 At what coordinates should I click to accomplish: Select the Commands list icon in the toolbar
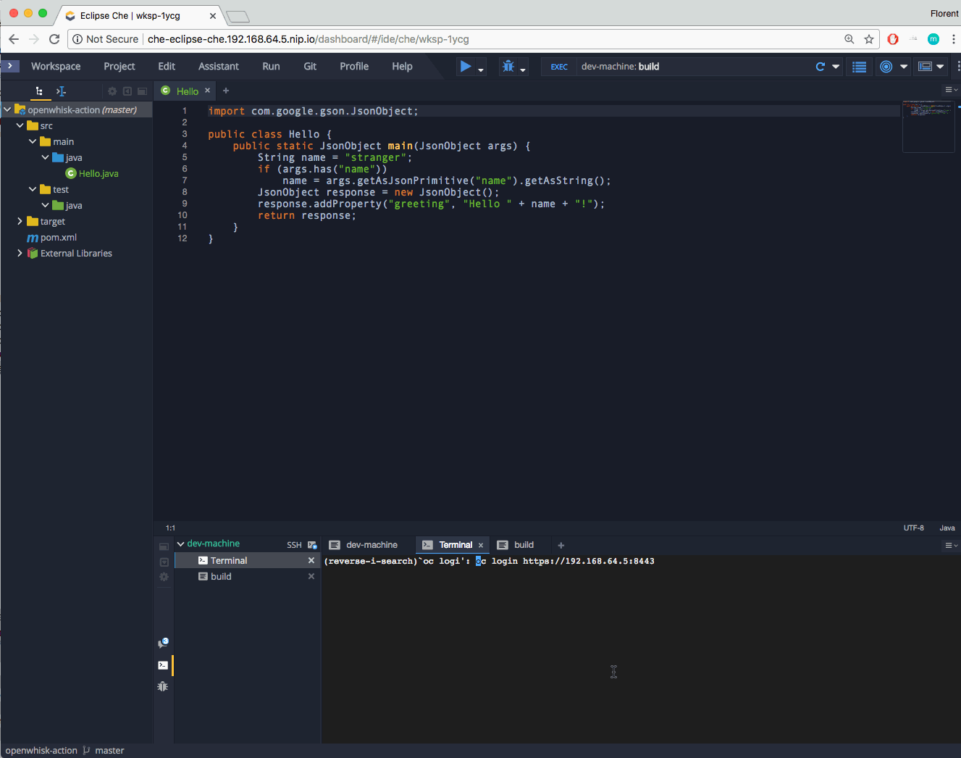(859, 66)
